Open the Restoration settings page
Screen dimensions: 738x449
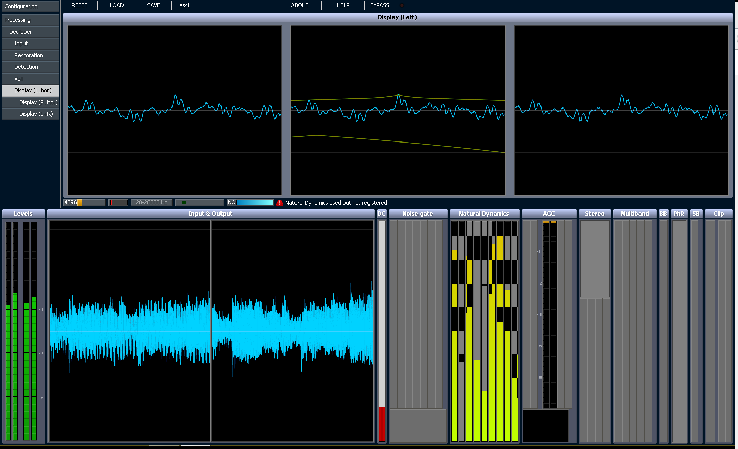click(x=31, y=55)
